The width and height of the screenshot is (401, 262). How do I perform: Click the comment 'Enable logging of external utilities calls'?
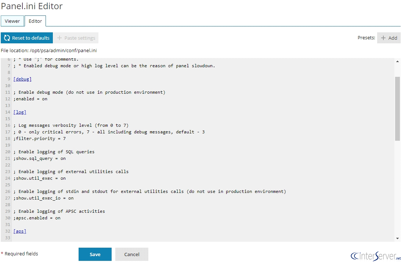(x=71, y=172)
